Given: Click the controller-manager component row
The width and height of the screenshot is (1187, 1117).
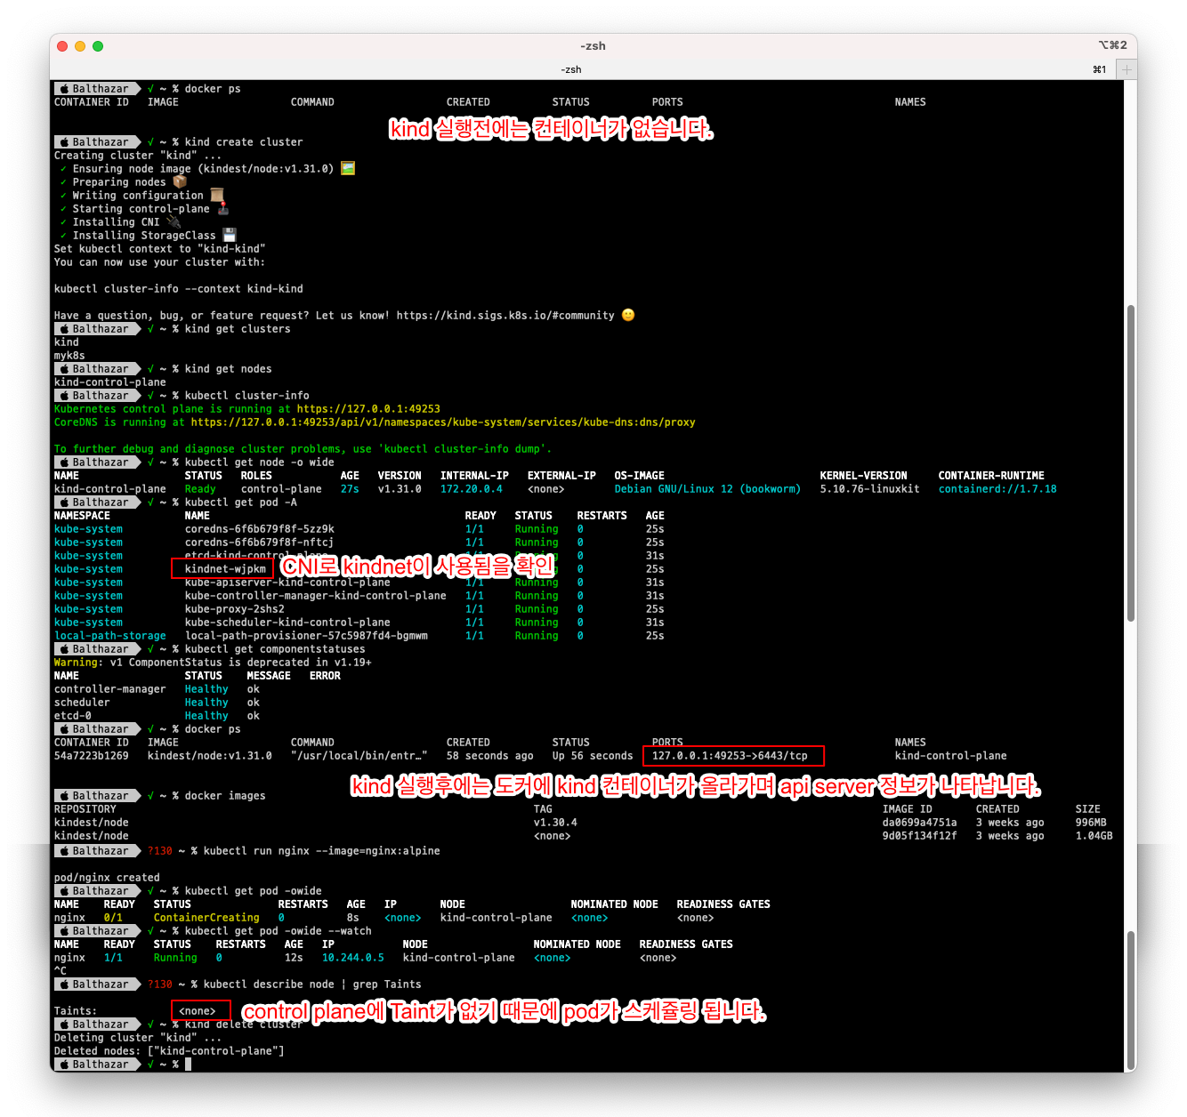Looking at the screenshot, I should [x=157, y=689].
